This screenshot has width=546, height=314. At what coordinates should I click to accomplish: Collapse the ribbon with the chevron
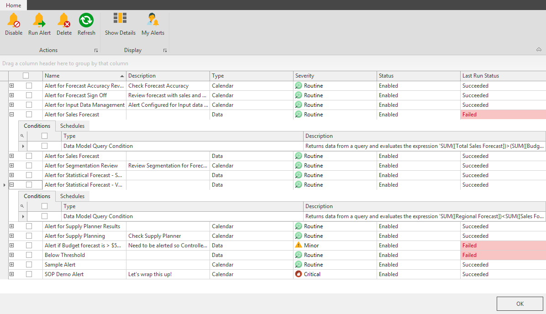(x=539, y=50)
